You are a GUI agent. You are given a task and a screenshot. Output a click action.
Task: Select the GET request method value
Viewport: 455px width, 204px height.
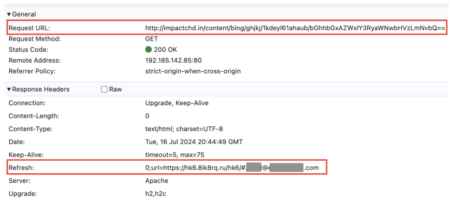point(152,39)
